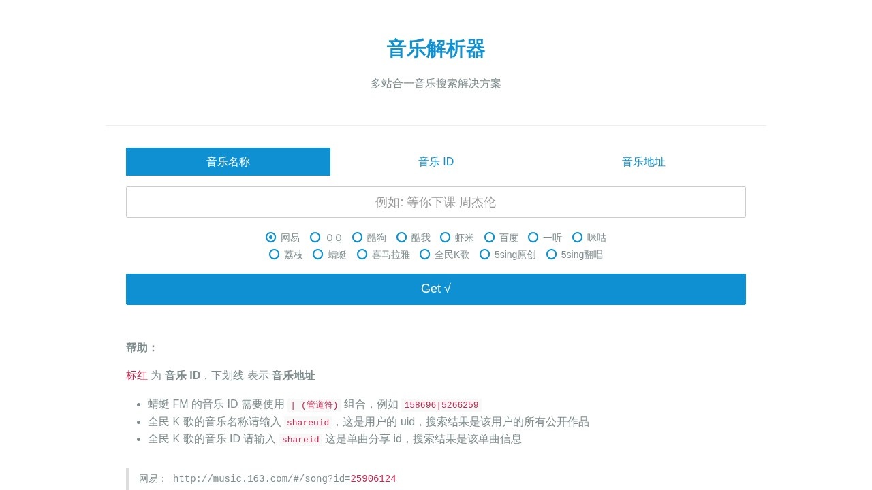The width and height of the screenshot is (872, 490).
Task: Open the music.163.com song link
Action: (284, 478)
